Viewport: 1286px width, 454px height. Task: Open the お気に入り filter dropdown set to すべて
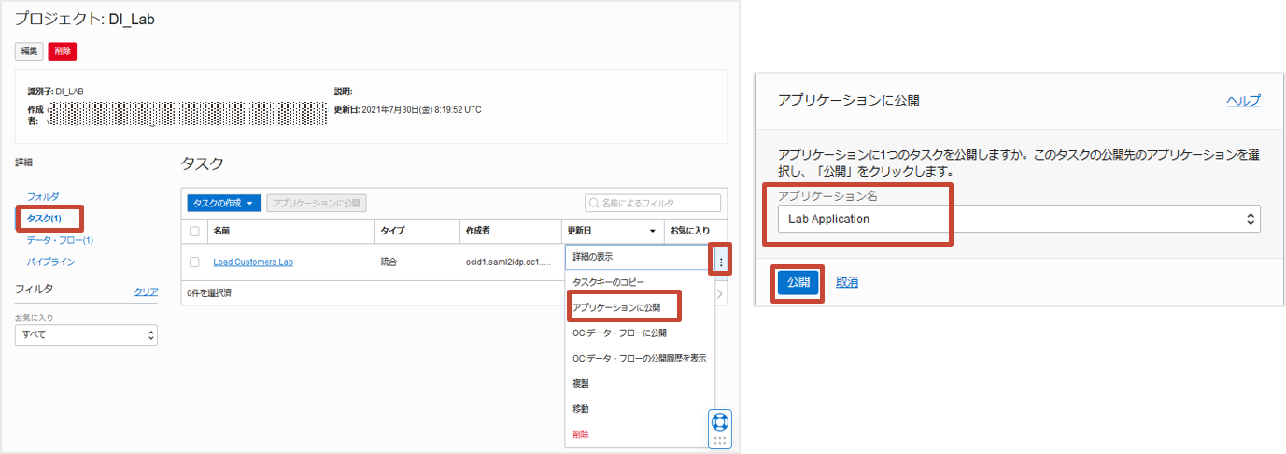coord(86,334)
